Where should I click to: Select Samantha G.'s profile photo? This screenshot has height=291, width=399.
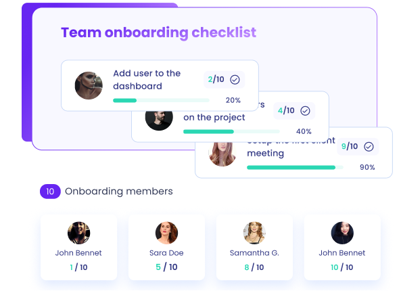coord(254,233)
